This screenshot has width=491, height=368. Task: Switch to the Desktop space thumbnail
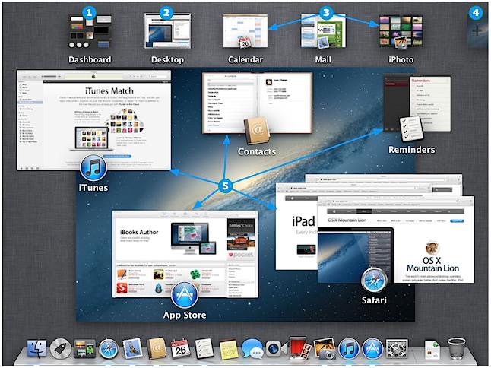pyautogui.click(x=167, y=30)
